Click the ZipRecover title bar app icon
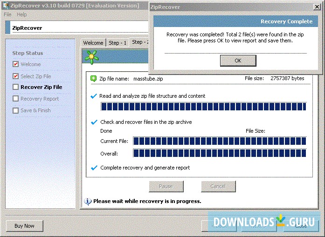This screenshot has height=237, width=325. coord(6,6)
